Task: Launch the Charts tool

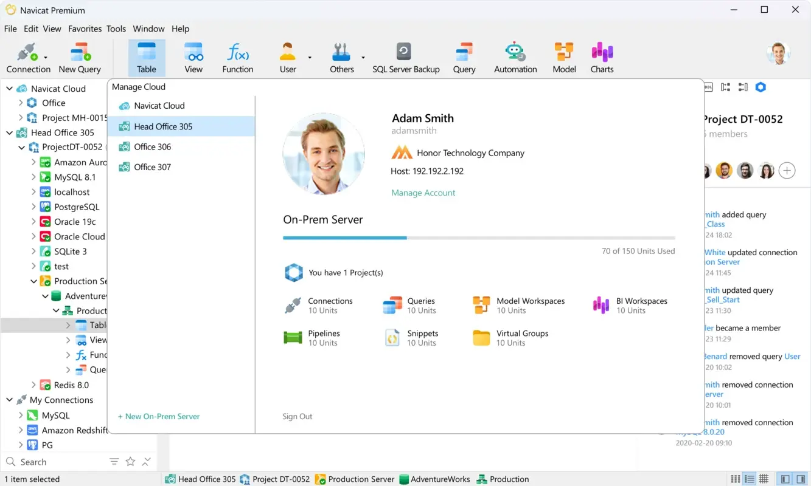Action: click(x=602, y=57)
